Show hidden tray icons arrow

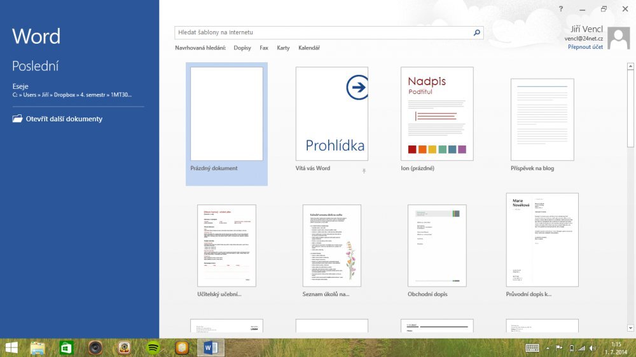coord(548,348)
